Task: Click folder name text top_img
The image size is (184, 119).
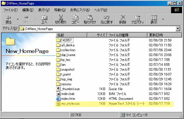Action: click(67, 79)
